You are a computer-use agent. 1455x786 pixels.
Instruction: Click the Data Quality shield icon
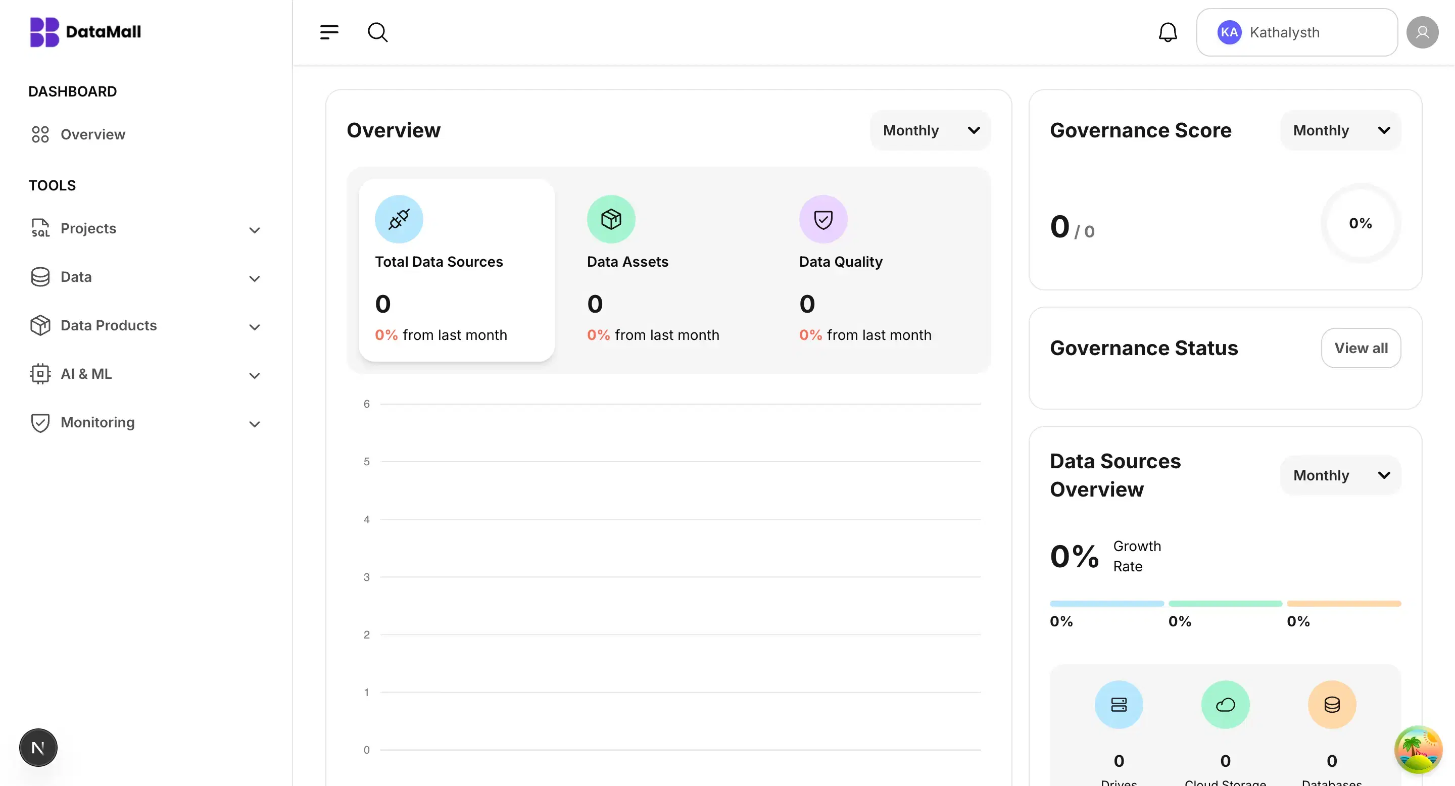[823, 219]
